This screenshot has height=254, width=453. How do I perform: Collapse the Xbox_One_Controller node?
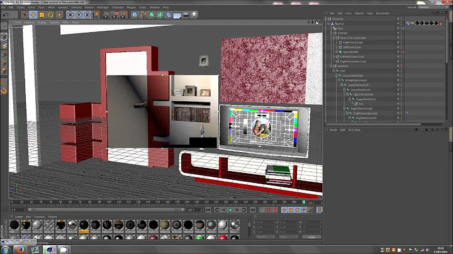point(333,38)
